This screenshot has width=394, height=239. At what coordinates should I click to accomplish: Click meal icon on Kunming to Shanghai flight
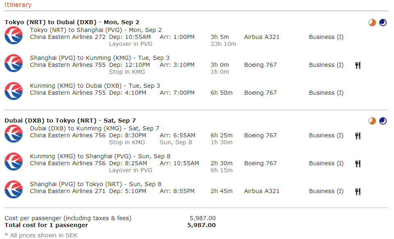[358, 164]
